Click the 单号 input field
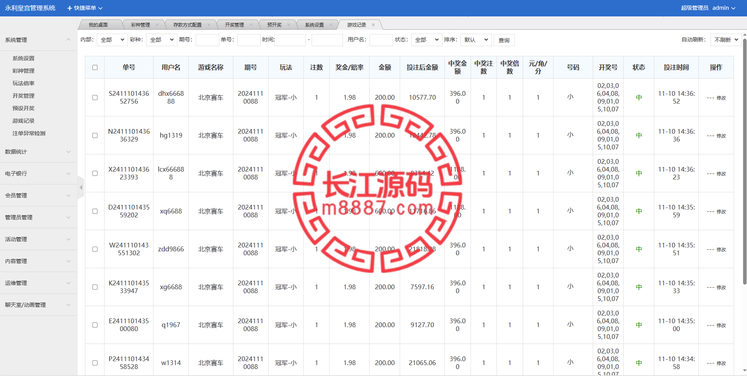The image size is (747, 376). [249, 40]
